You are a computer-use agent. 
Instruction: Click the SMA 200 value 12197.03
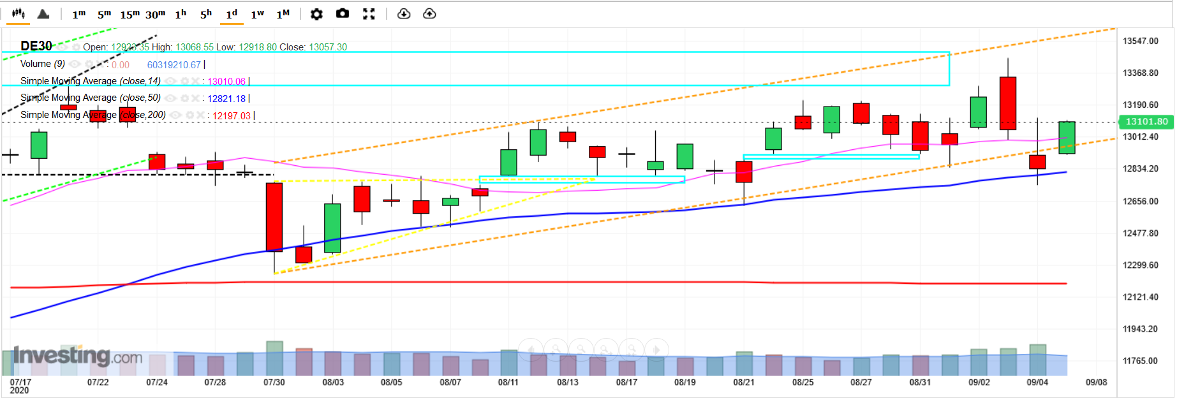click(232, 116)
